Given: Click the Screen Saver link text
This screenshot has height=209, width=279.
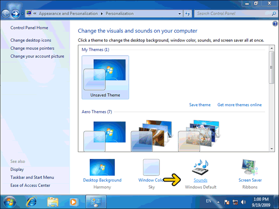Looking at the screenshot, I should tap(250, 180).
